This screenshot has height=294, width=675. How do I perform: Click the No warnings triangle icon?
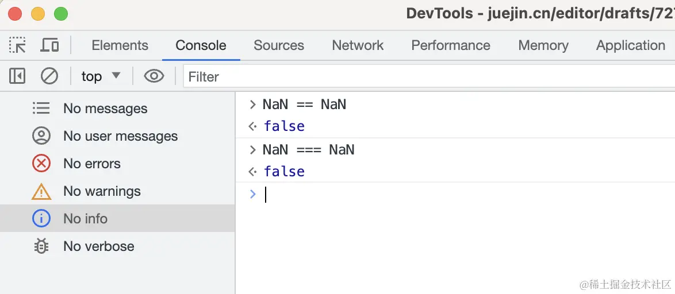tap(41, 191)
